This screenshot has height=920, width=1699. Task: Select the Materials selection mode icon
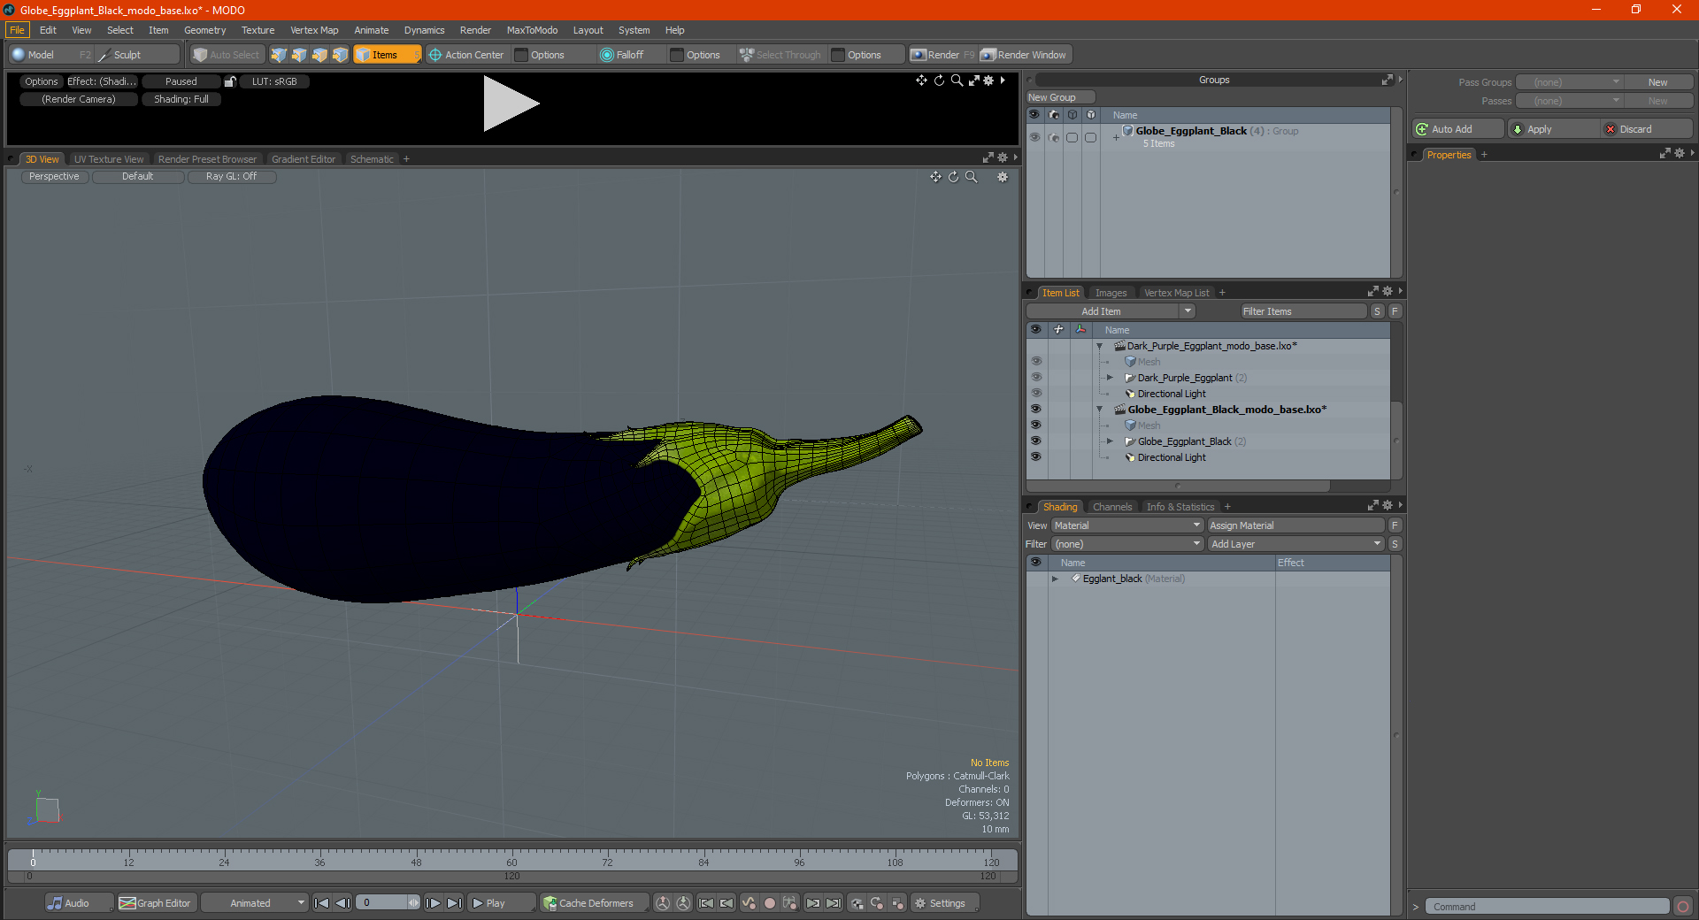pyautogui.click(x=340, y=55)
